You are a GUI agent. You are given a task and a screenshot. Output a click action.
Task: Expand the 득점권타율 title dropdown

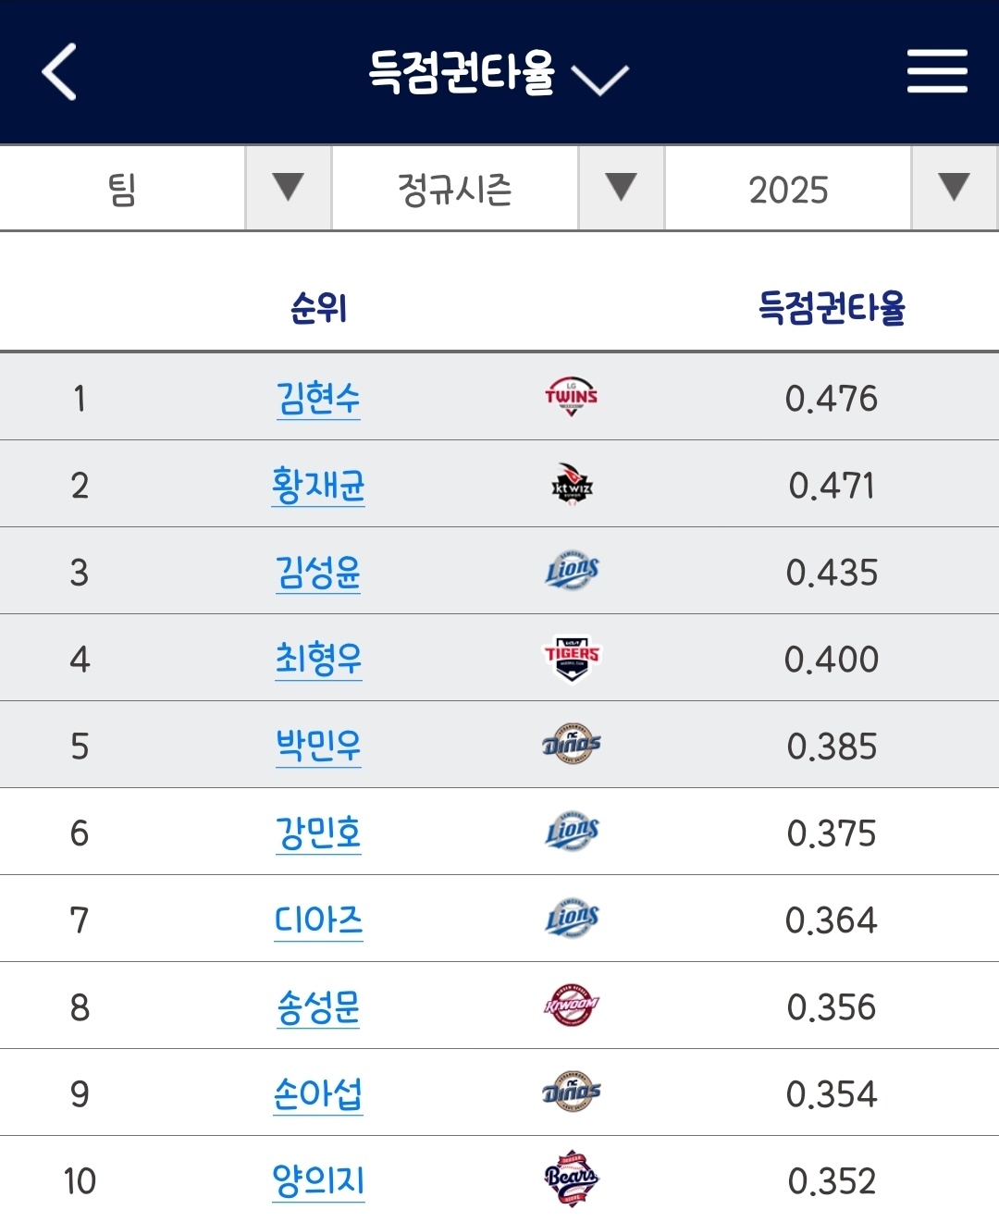pos(599,78)
